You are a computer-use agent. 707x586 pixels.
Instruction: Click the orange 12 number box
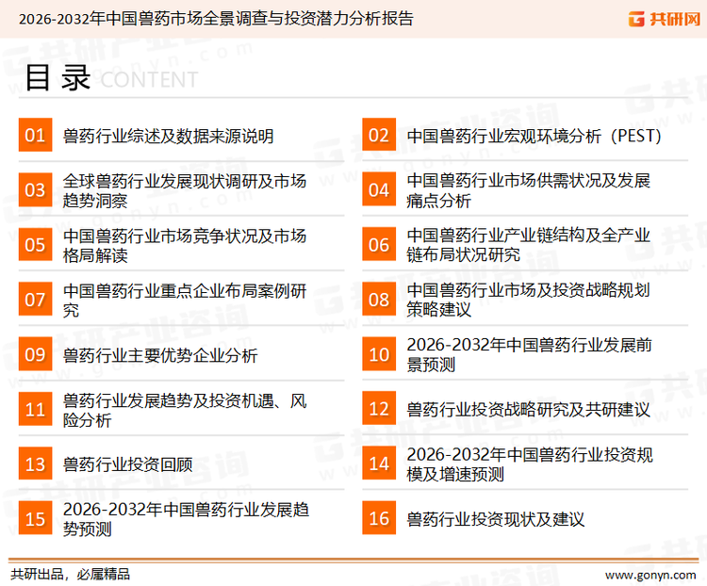point(379,409)
